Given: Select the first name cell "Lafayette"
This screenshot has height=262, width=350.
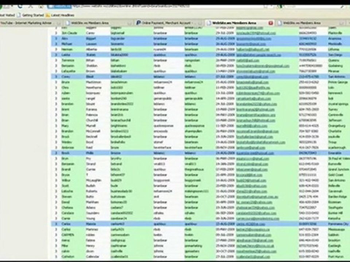Looking at the screenshot, I should tap(68, 71).
